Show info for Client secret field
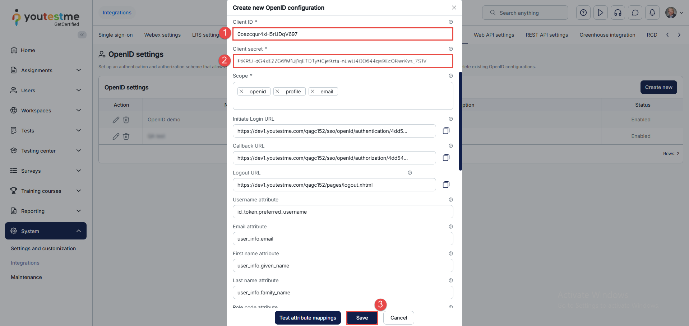 click(x=450, y=49)
